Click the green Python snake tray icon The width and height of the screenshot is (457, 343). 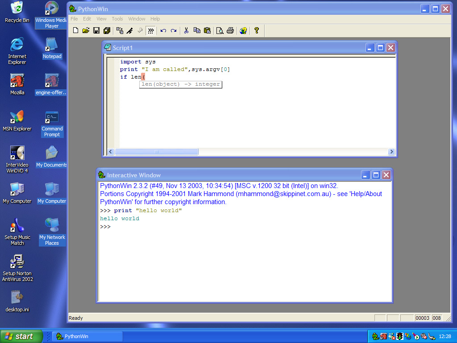tap(375, 337)
